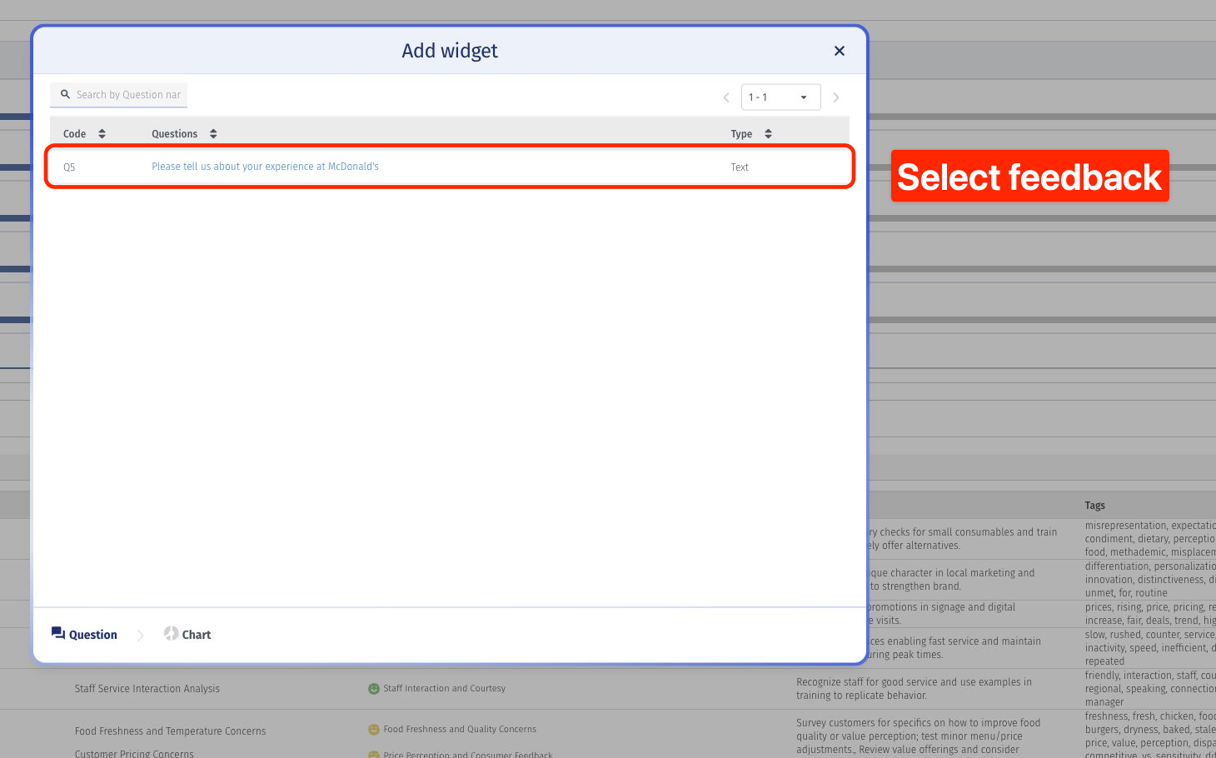The image size is (1216, 758).
Task: Open the 1 - 1 page range dropdown
Action: click(780, 97)
